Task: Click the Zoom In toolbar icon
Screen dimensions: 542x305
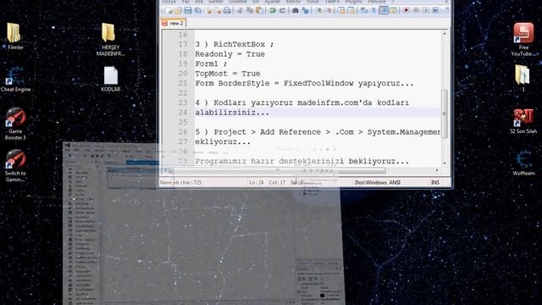Action: [318, 10]
